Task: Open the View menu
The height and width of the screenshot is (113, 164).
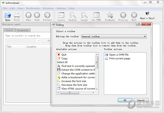Action: point(20,8)
